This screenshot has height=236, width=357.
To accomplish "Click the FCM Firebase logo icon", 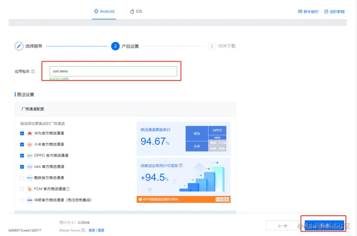I will tap(30, 189).
